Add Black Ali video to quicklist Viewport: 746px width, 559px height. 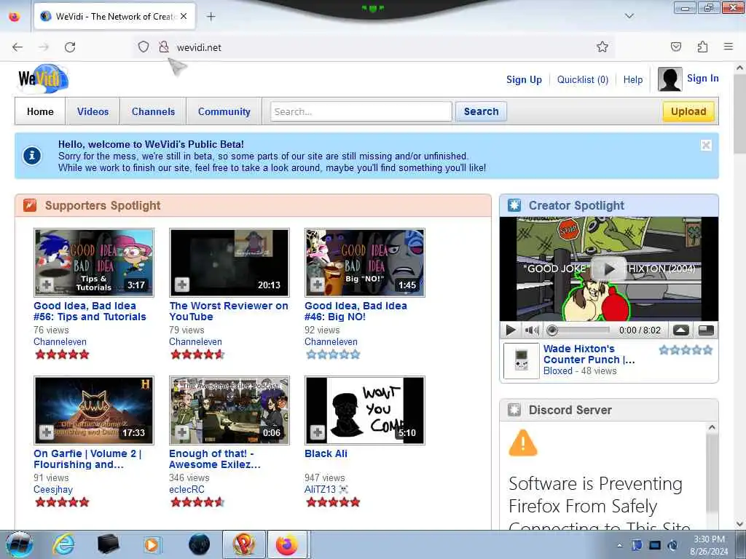[x=318, y=432]
